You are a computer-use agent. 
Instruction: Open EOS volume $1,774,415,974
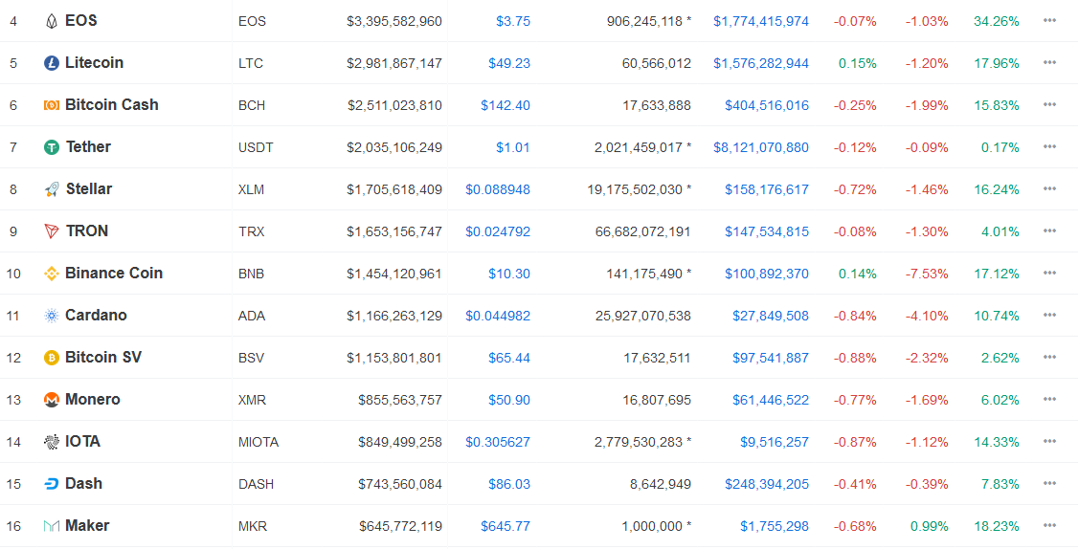761,21
